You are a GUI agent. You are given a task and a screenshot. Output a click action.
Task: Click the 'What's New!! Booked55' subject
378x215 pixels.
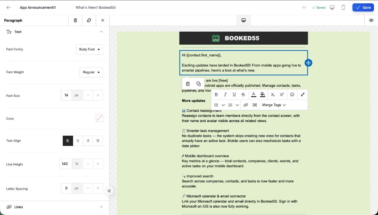(x=96, y=7)
